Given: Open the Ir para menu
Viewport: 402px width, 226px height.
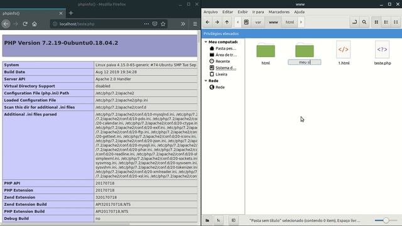Looking at the screenshot, I should (258, 12).
